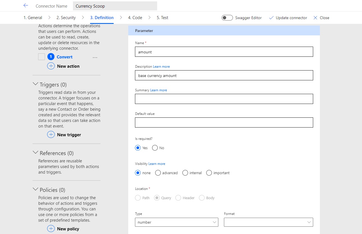The image size is (362, 234).
Task: Open the Convert action ellipsis menu
Action: pos(95,57)
